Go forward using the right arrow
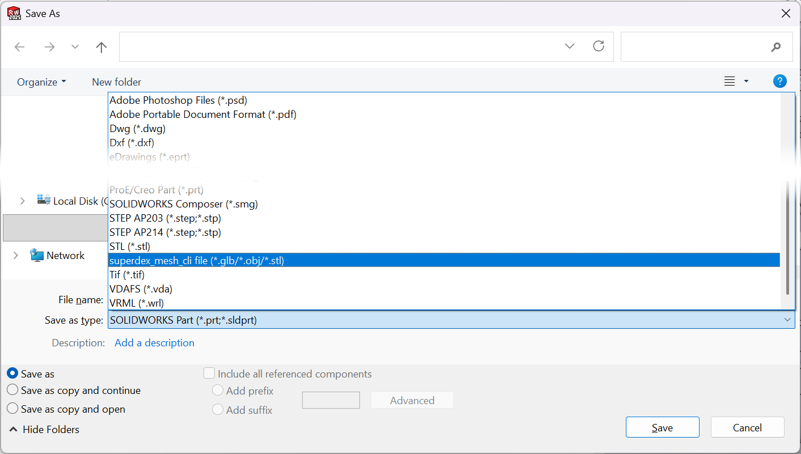 pyautogui.click(x=50, y=47)
